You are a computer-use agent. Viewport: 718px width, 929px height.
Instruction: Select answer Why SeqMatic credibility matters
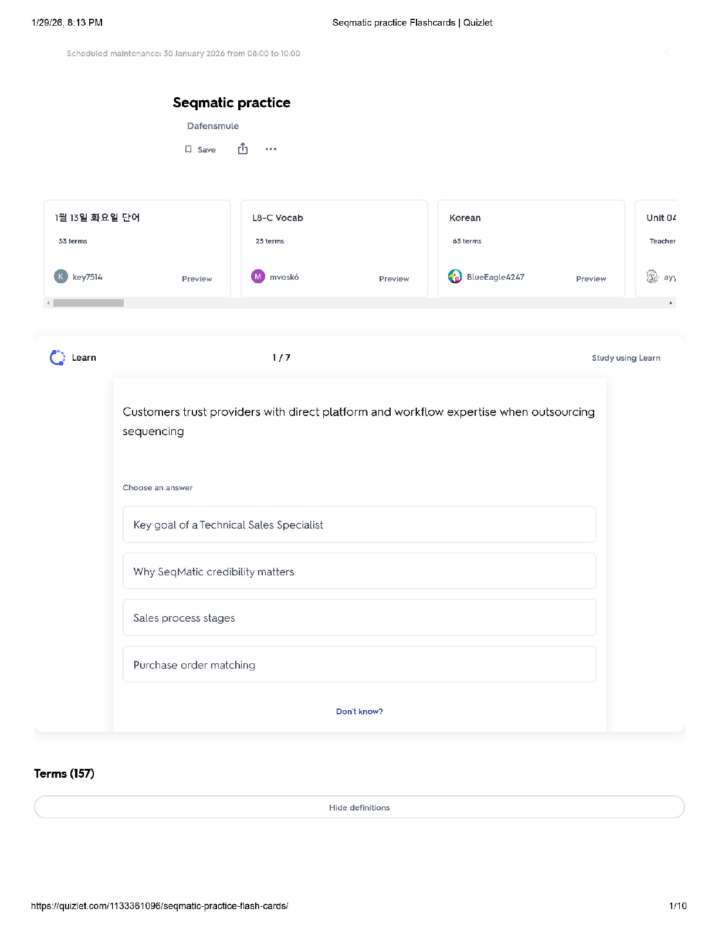359,571
